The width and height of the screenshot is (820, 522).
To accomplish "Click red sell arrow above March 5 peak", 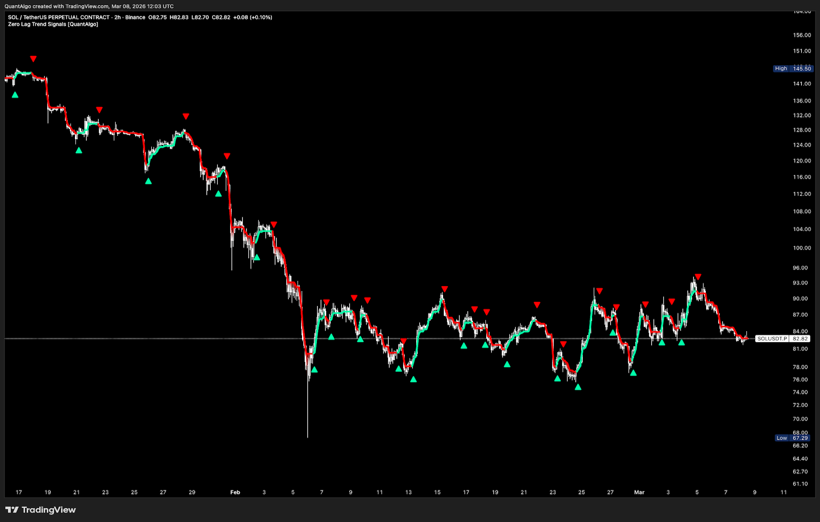I will 698,277.
